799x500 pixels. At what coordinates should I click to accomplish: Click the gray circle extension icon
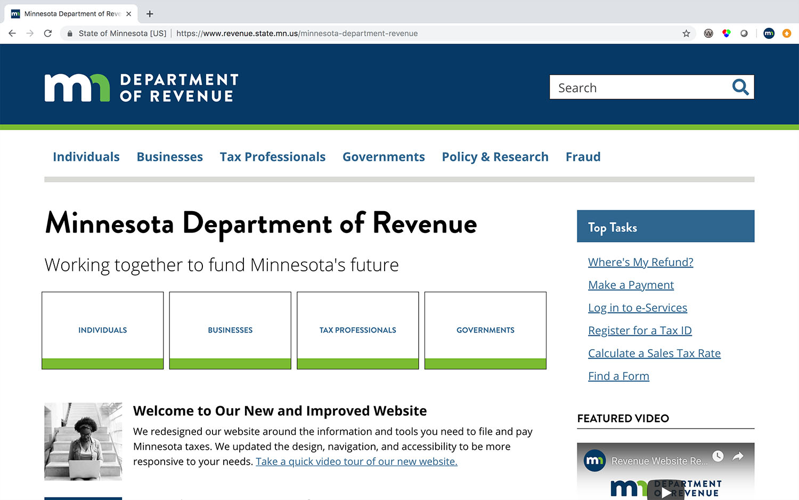[x=744, y=34]
